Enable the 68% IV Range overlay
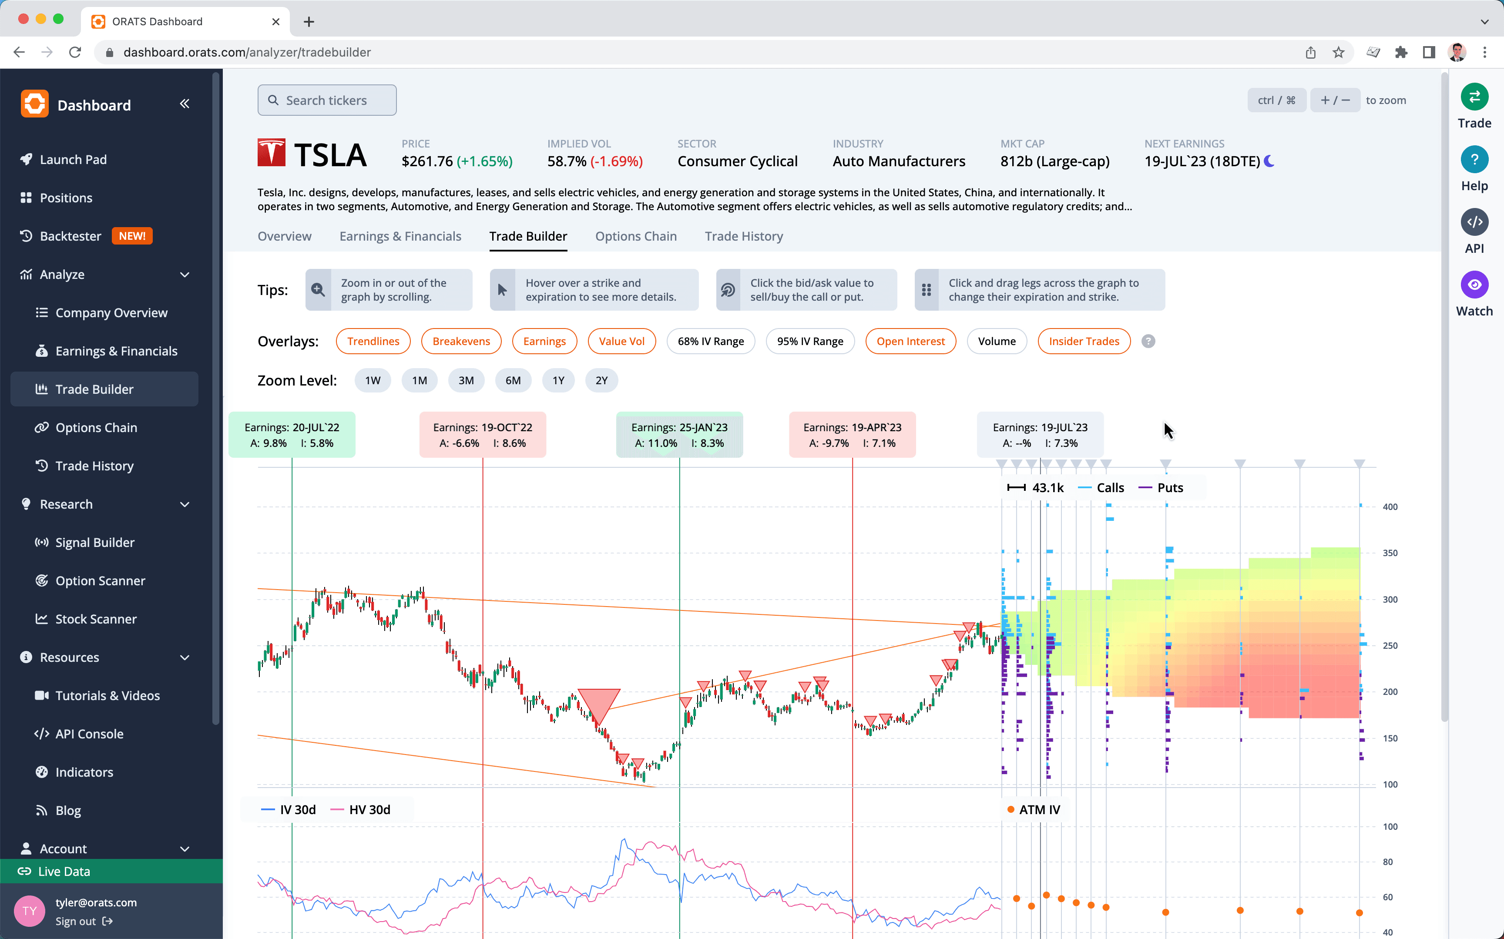 point(710,341)
